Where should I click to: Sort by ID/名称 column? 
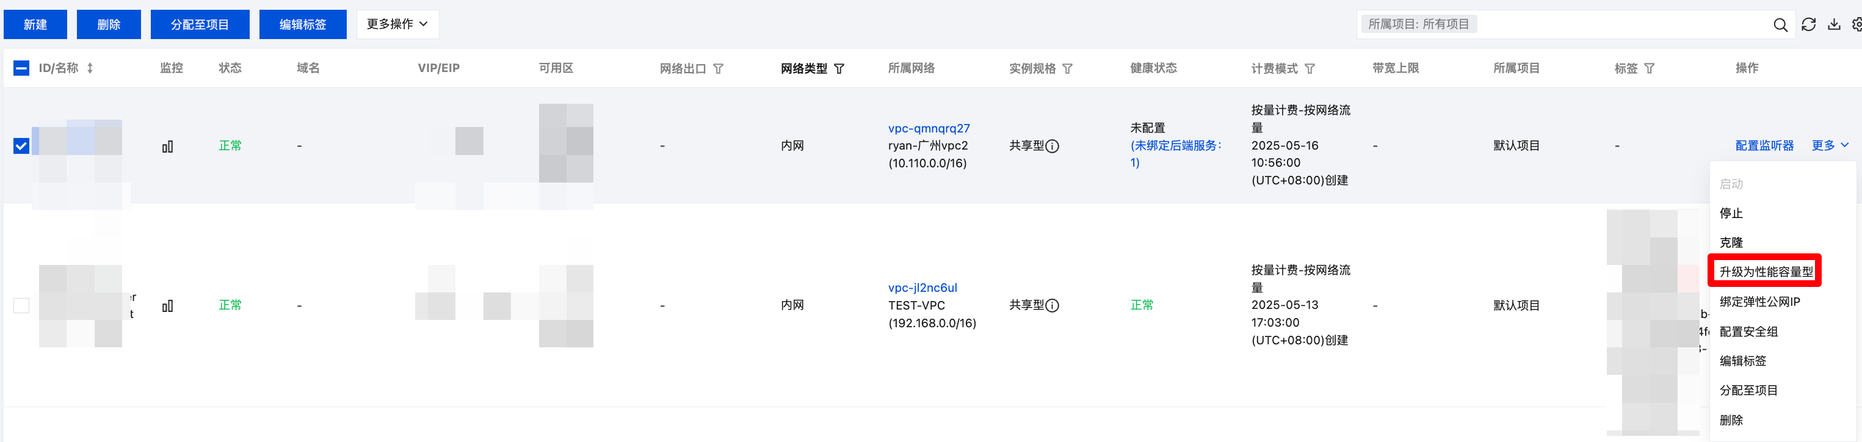click(90, 68)
